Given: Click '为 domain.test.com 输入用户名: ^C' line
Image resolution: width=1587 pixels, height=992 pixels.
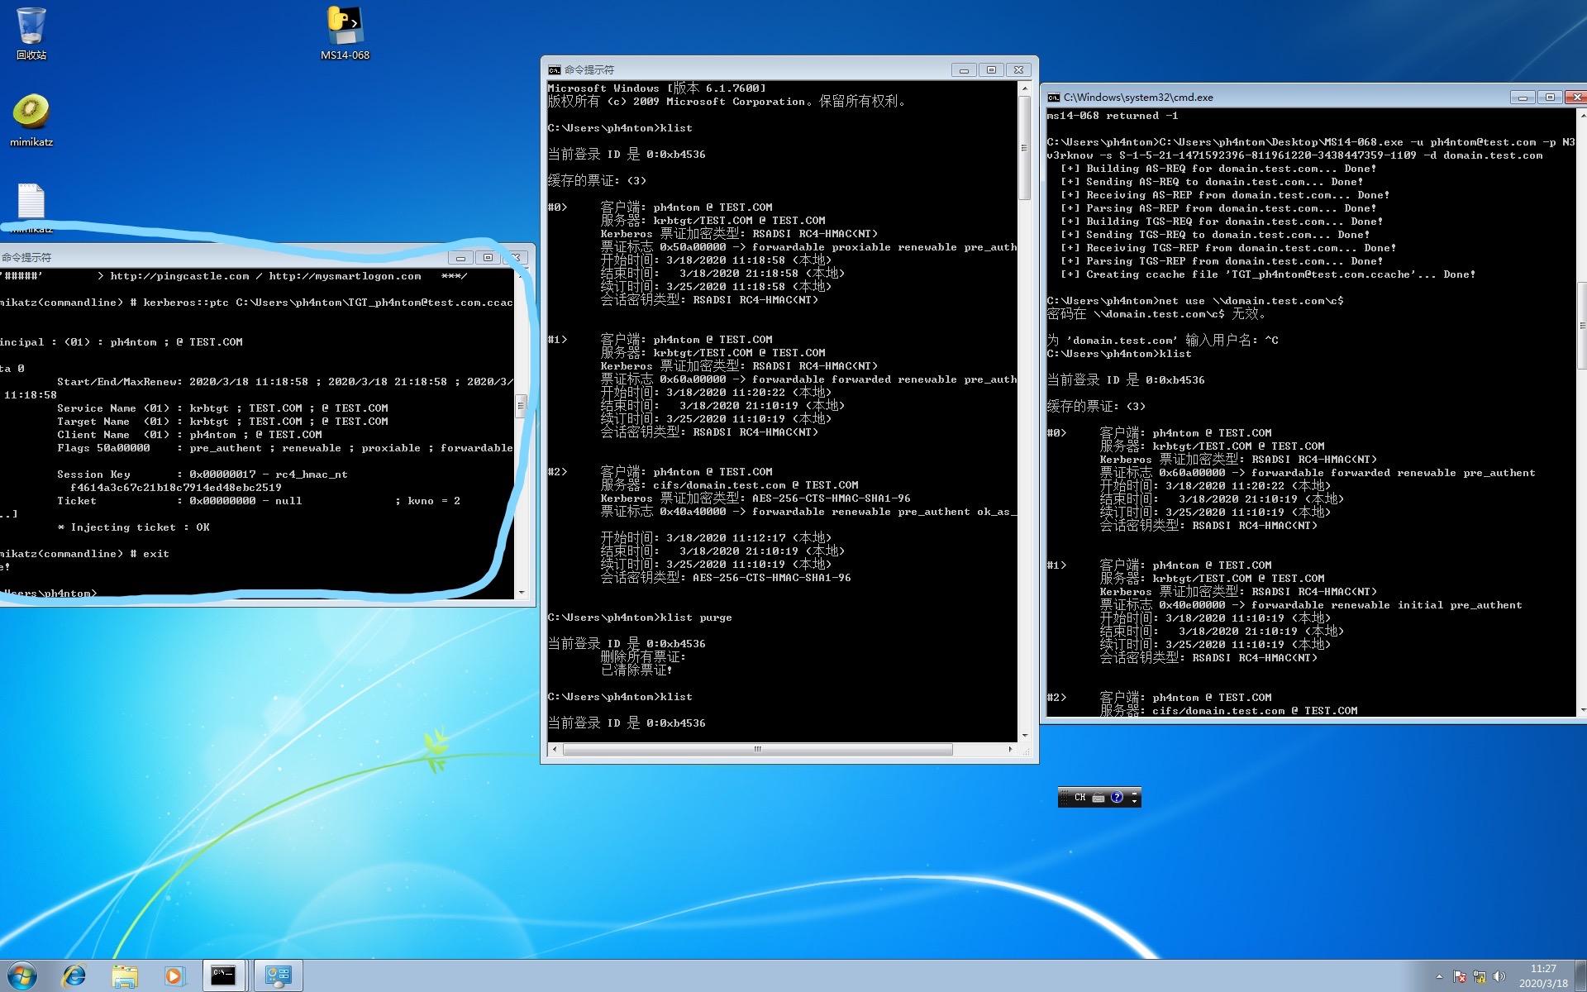Looking at the screenshot, I should [x=1163, y=341].
